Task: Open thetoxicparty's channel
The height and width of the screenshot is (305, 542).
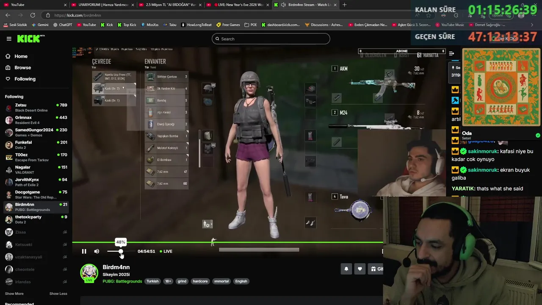Action: (36, 219)
